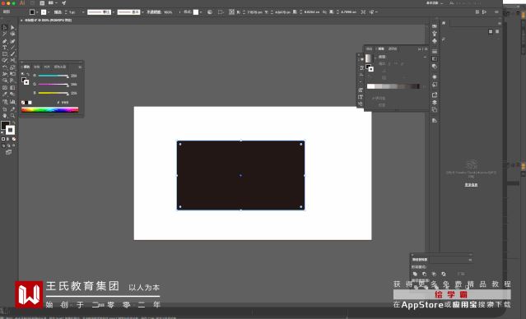Click the underlined link in Libraries panel

[471, 185]
